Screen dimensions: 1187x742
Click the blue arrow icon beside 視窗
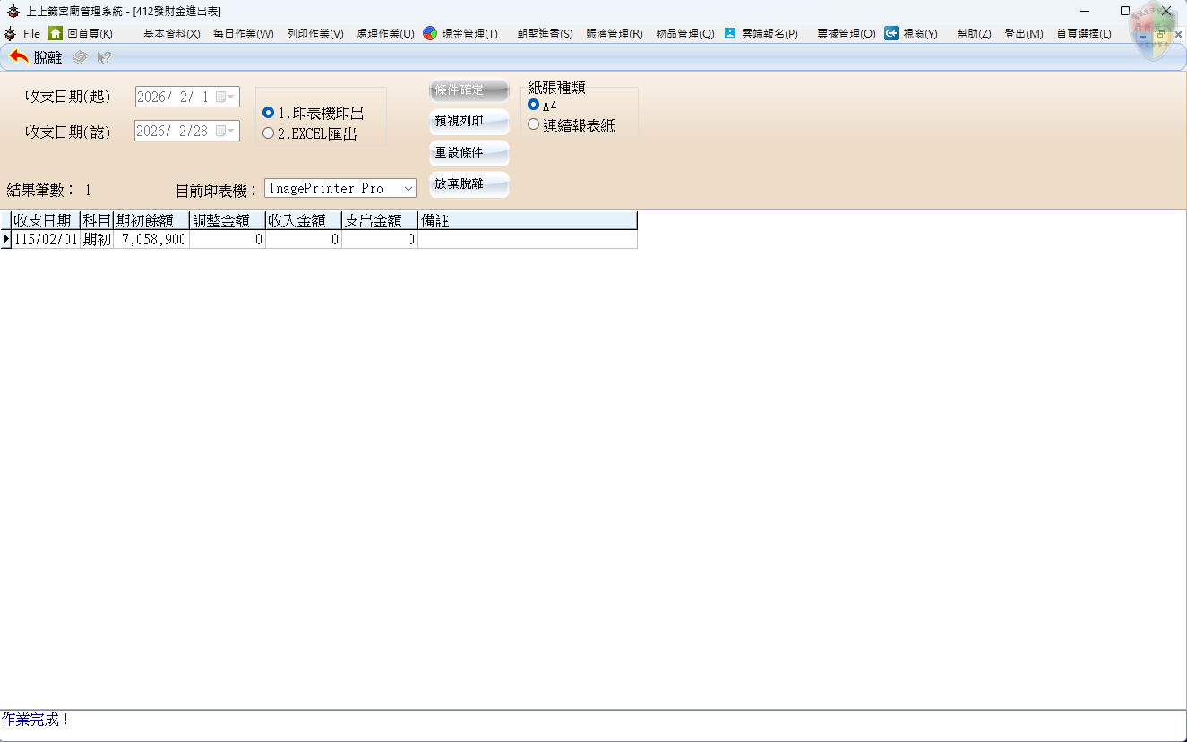891,33
